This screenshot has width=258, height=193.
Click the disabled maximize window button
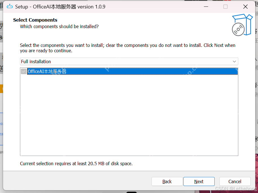pyautogui.click(x=225, y=7)
